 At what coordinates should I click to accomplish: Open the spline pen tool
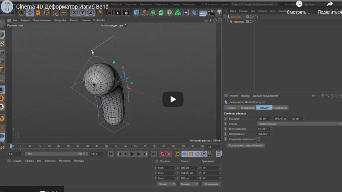tap(145, 13)
